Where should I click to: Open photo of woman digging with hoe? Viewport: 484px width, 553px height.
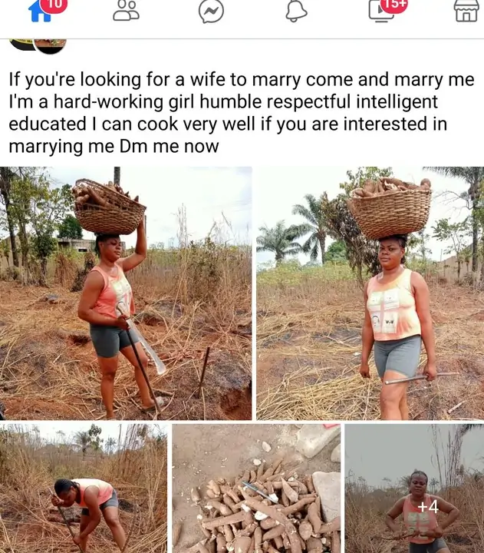click(83, 488)
